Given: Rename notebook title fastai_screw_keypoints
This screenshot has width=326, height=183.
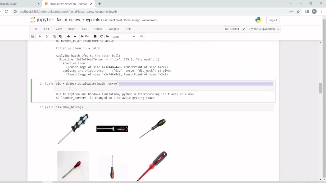Looking at the screenshot, I should (x=78, y=20).
